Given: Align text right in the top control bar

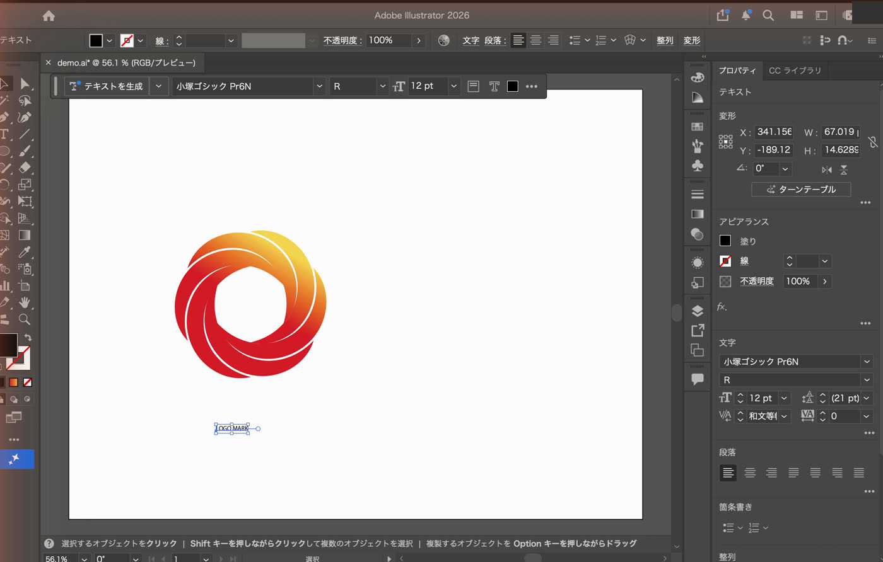Looking at the screenshot, I should click(553, 40).
